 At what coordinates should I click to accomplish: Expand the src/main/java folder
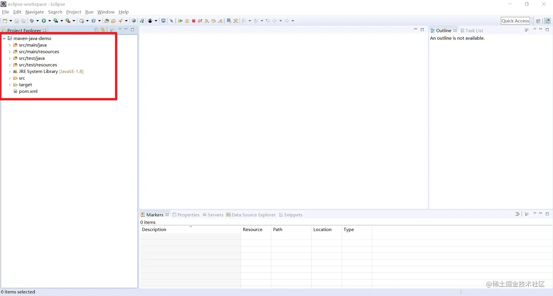pyautogui.click(x=10, y=45)
